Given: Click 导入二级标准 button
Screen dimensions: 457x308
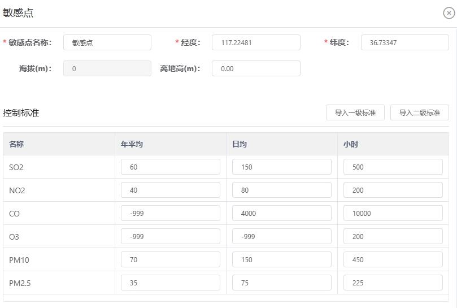Looking at the screenshot, I should [x=420, y=112].
